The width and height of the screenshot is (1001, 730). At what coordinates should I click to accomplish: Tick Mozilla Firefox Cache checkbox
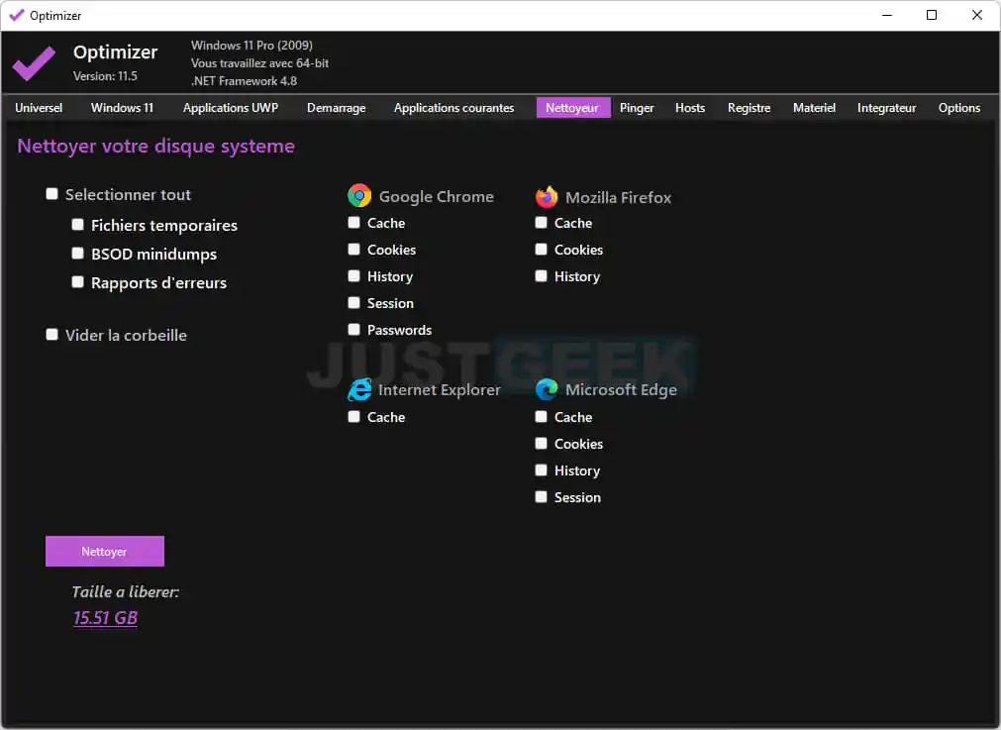click(541, 222)
